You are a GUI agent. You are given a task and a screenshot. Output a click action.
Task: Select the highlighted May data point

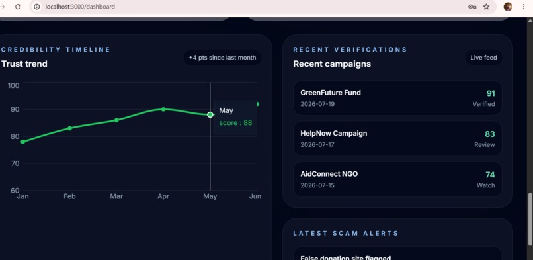[210, 115]
